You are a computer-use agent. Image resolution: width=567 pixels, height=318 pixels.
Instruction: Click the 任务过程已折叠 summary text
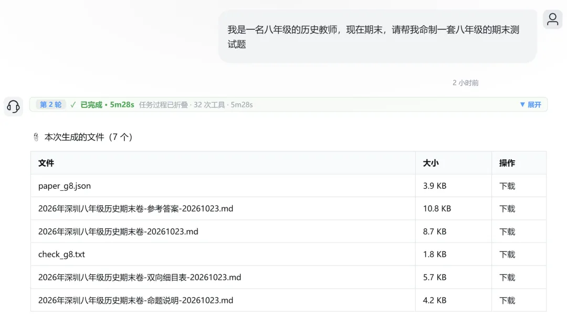196,105
